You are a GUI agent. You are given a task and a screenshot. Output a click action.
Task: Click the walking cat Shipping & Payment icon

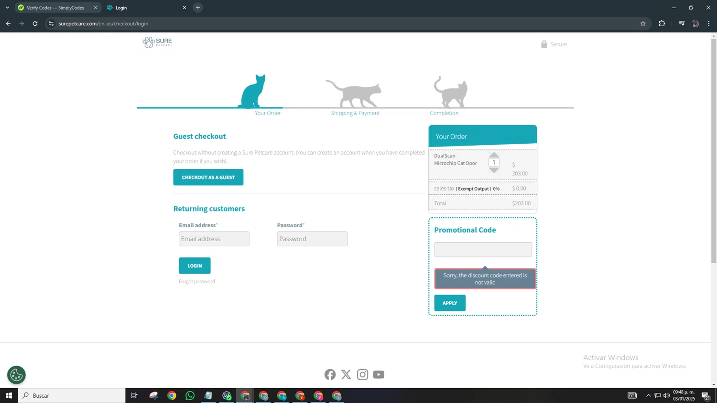[354, 94]
